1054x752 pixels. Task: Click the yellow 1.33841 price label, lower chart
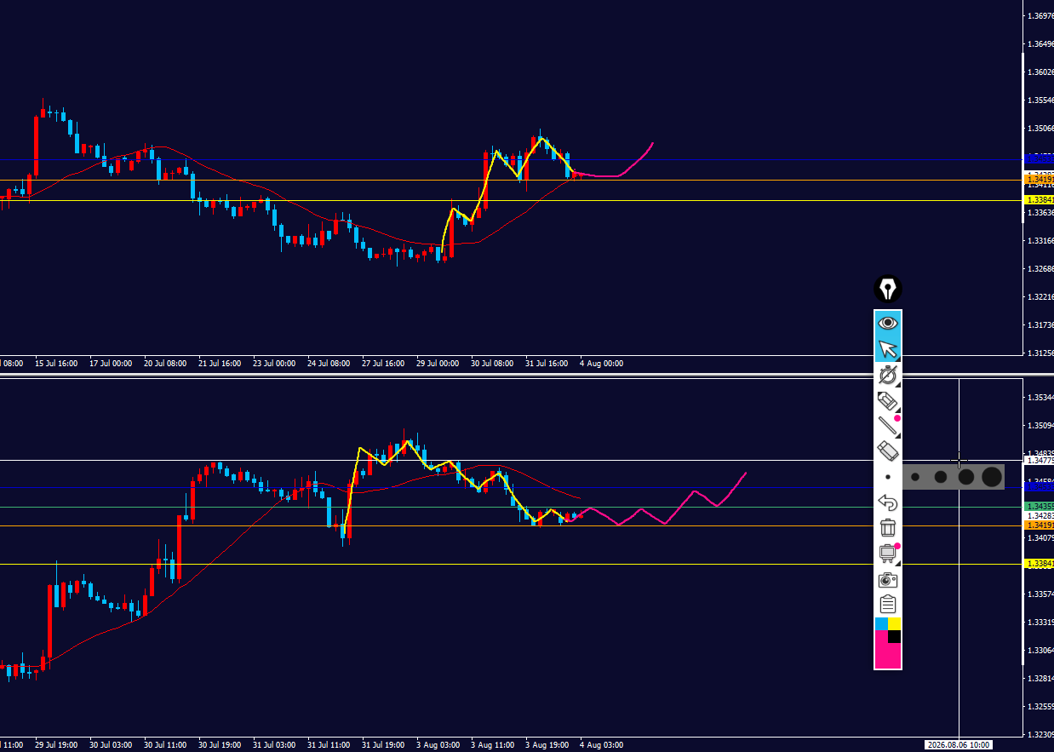pyautogui.click(x=1040, y=564)
